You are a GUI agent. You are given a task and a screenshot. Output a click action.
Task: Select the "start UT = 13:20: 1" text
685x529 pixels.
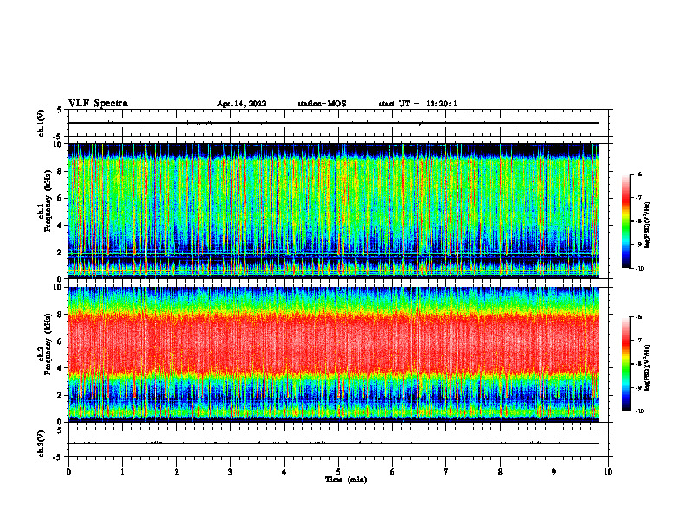pos(418,104)
